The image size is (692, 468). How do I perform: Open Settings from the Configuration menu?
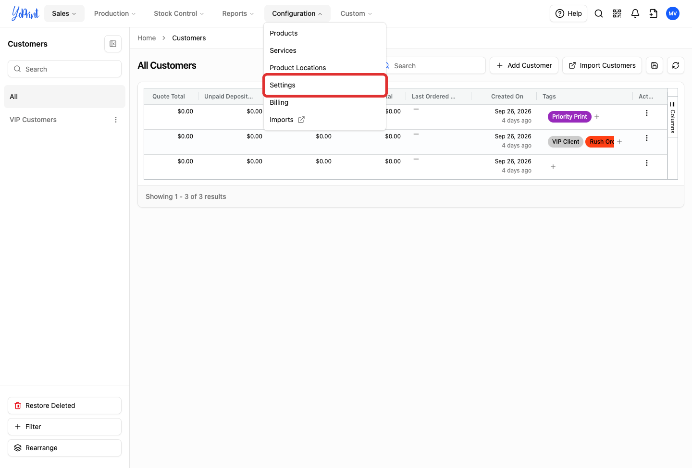click(325, 85)
